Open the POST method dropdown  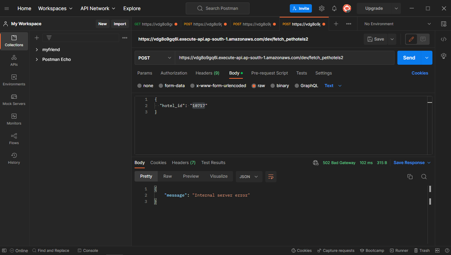pyautogui.click(x=155, y=58)
